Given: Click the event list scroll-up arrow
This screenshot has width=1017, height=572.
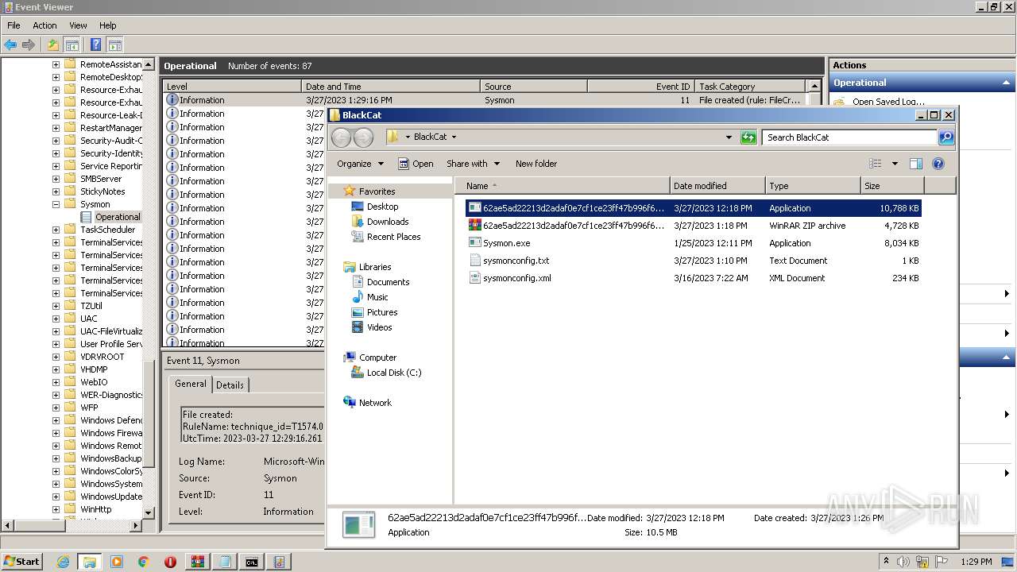Looking at the screenshot, I should click(814, 86).
